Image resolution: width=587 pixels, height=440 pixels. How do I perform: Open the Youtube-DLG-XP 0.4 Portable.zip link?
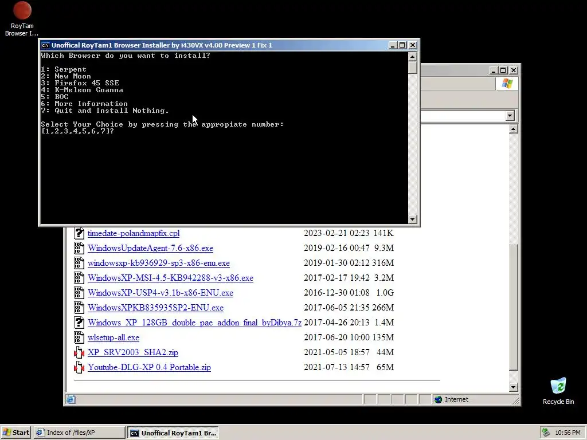149,367
